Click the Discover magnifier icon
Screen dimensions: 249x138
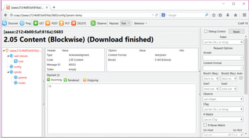(4, 23)
